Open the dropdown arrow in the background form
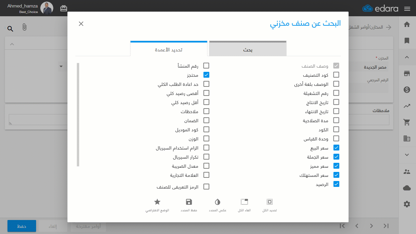This screenshot has width=416, height=234. coord(61,67)
